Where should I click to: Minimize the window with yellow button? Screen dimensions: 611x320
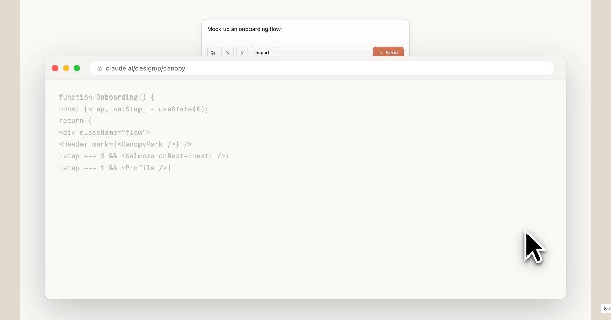click(66, 68)
